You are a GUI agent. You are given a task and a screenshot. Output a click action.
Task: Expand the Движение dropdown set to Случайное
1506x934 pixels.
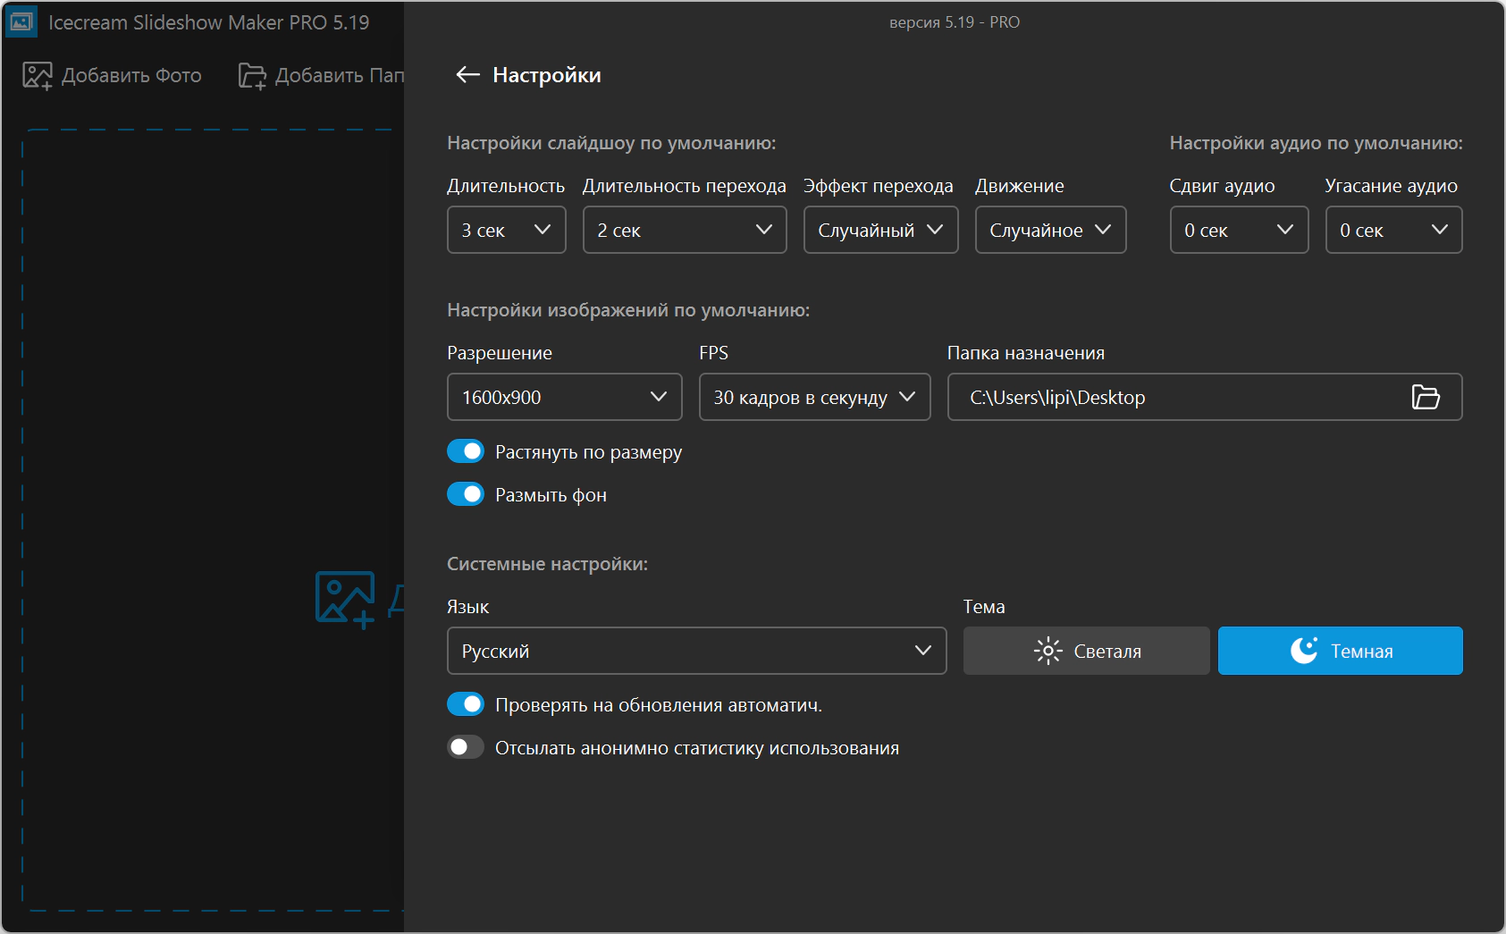pos(1050,230)
